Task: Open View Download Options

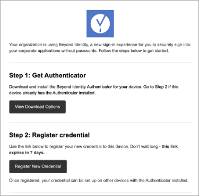Action: coord(38,107)
